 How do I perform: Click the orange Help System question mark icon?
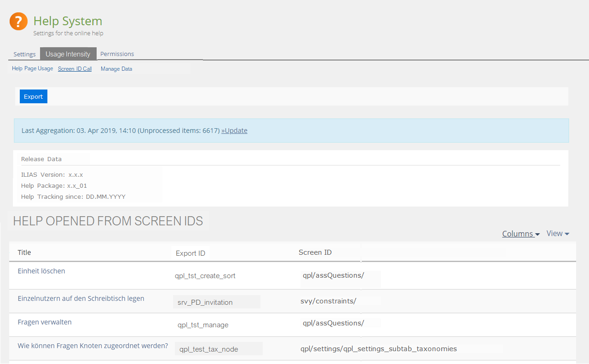pyautogui.click(x=19, y=22)
